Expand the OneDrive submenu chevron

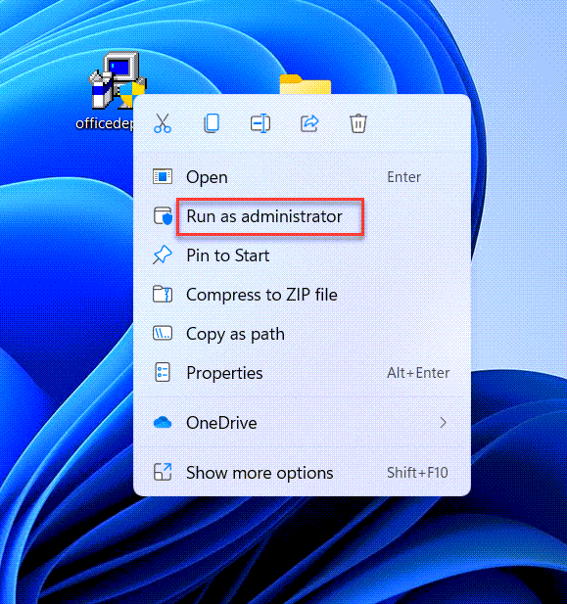point(444,423)
